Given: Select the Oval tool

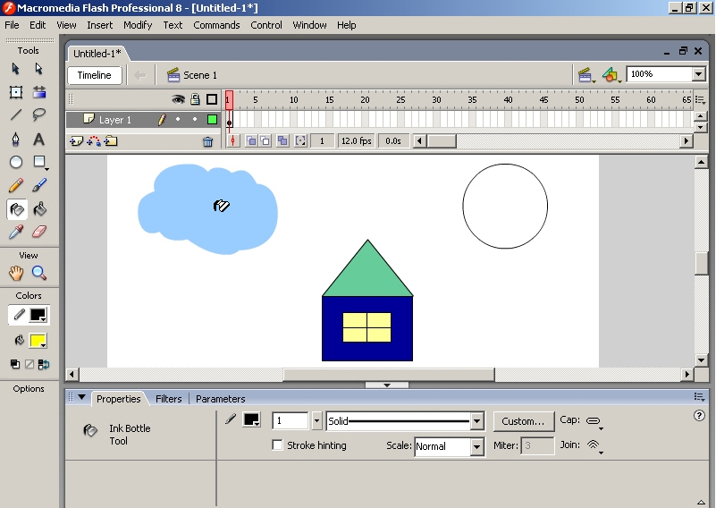Looking at the screenshot, I should 16,162.
